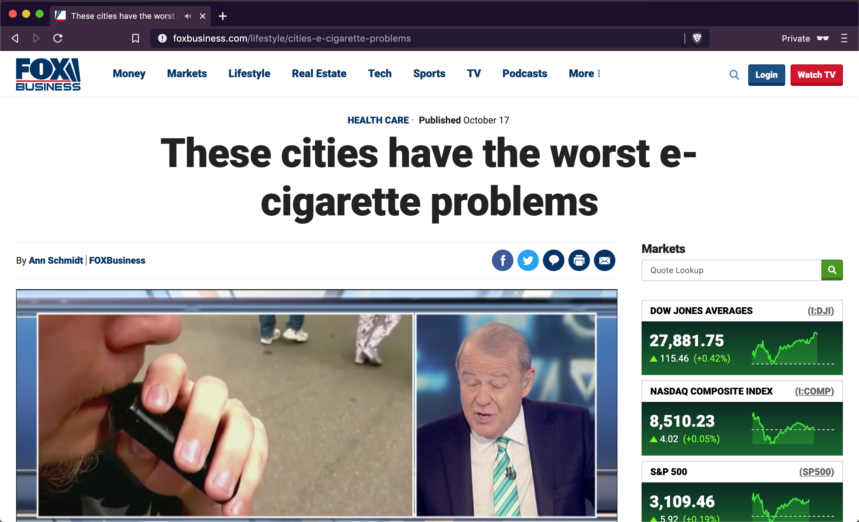The width and height of the screenshot is (859, 522).
Task: Submit the Quote Lookup search
Action: 832,270
